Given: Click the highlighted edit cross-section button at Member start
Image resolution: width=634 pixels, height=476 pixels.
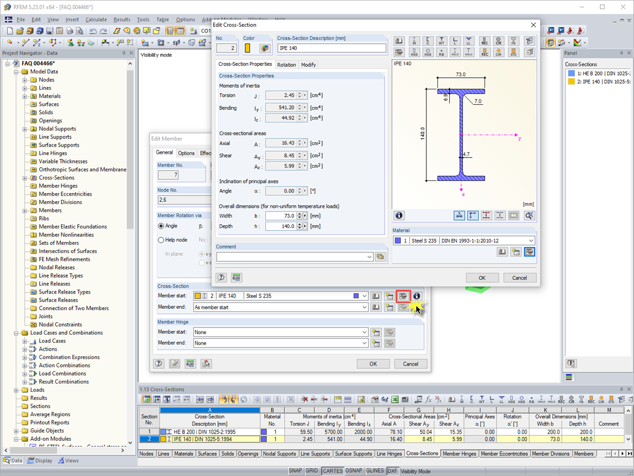Looking at the screenshot, I should pos(403,296).
